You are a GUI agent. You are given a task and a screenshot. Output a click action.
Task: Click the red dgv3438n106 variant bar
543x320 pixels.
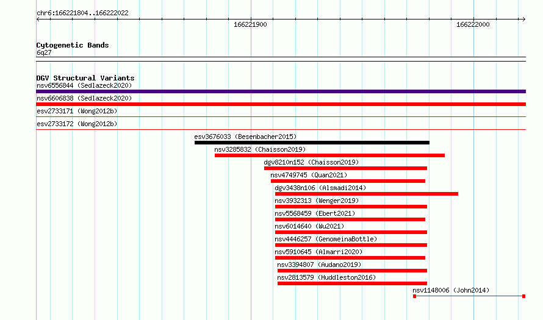(367, 194)
